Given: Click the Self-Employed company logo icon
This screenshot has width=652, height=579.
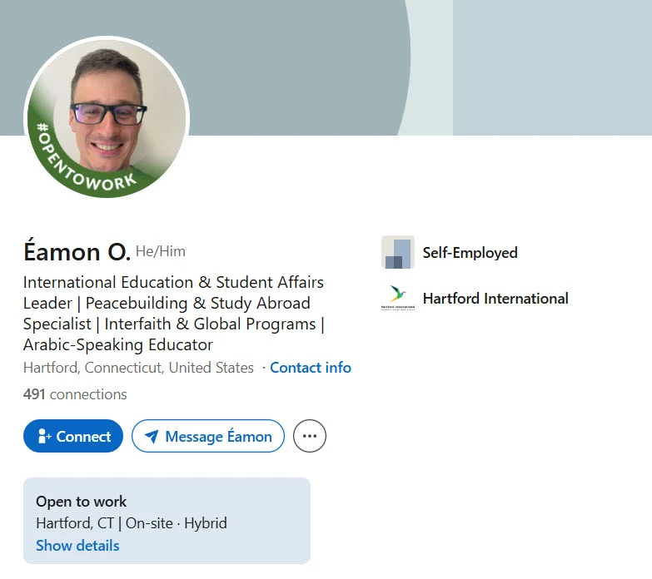Looking at the screenshot, I should [398, 252].
